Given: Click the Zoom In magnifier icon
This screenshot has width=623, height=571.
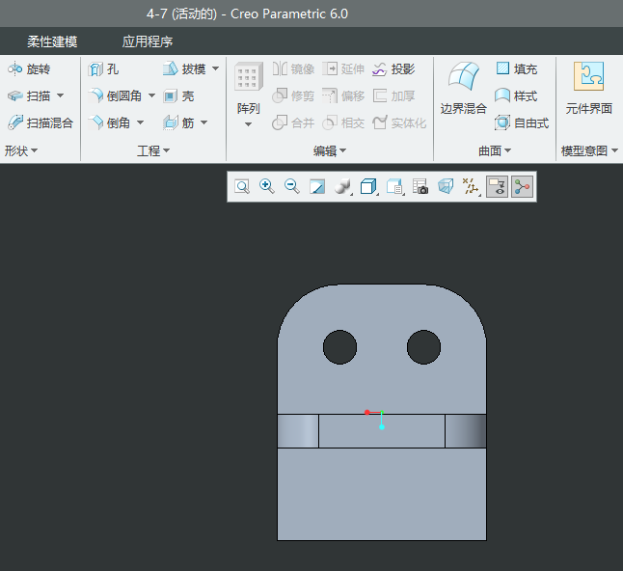Looking at the screenshot, I should pyautogui.click(x=267, y=187).
